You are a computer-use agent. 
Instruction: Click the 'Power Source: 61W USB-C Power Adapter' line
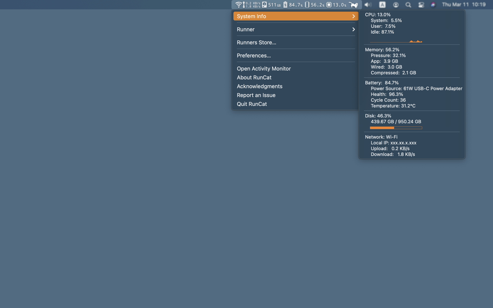[x=416, y=88]
